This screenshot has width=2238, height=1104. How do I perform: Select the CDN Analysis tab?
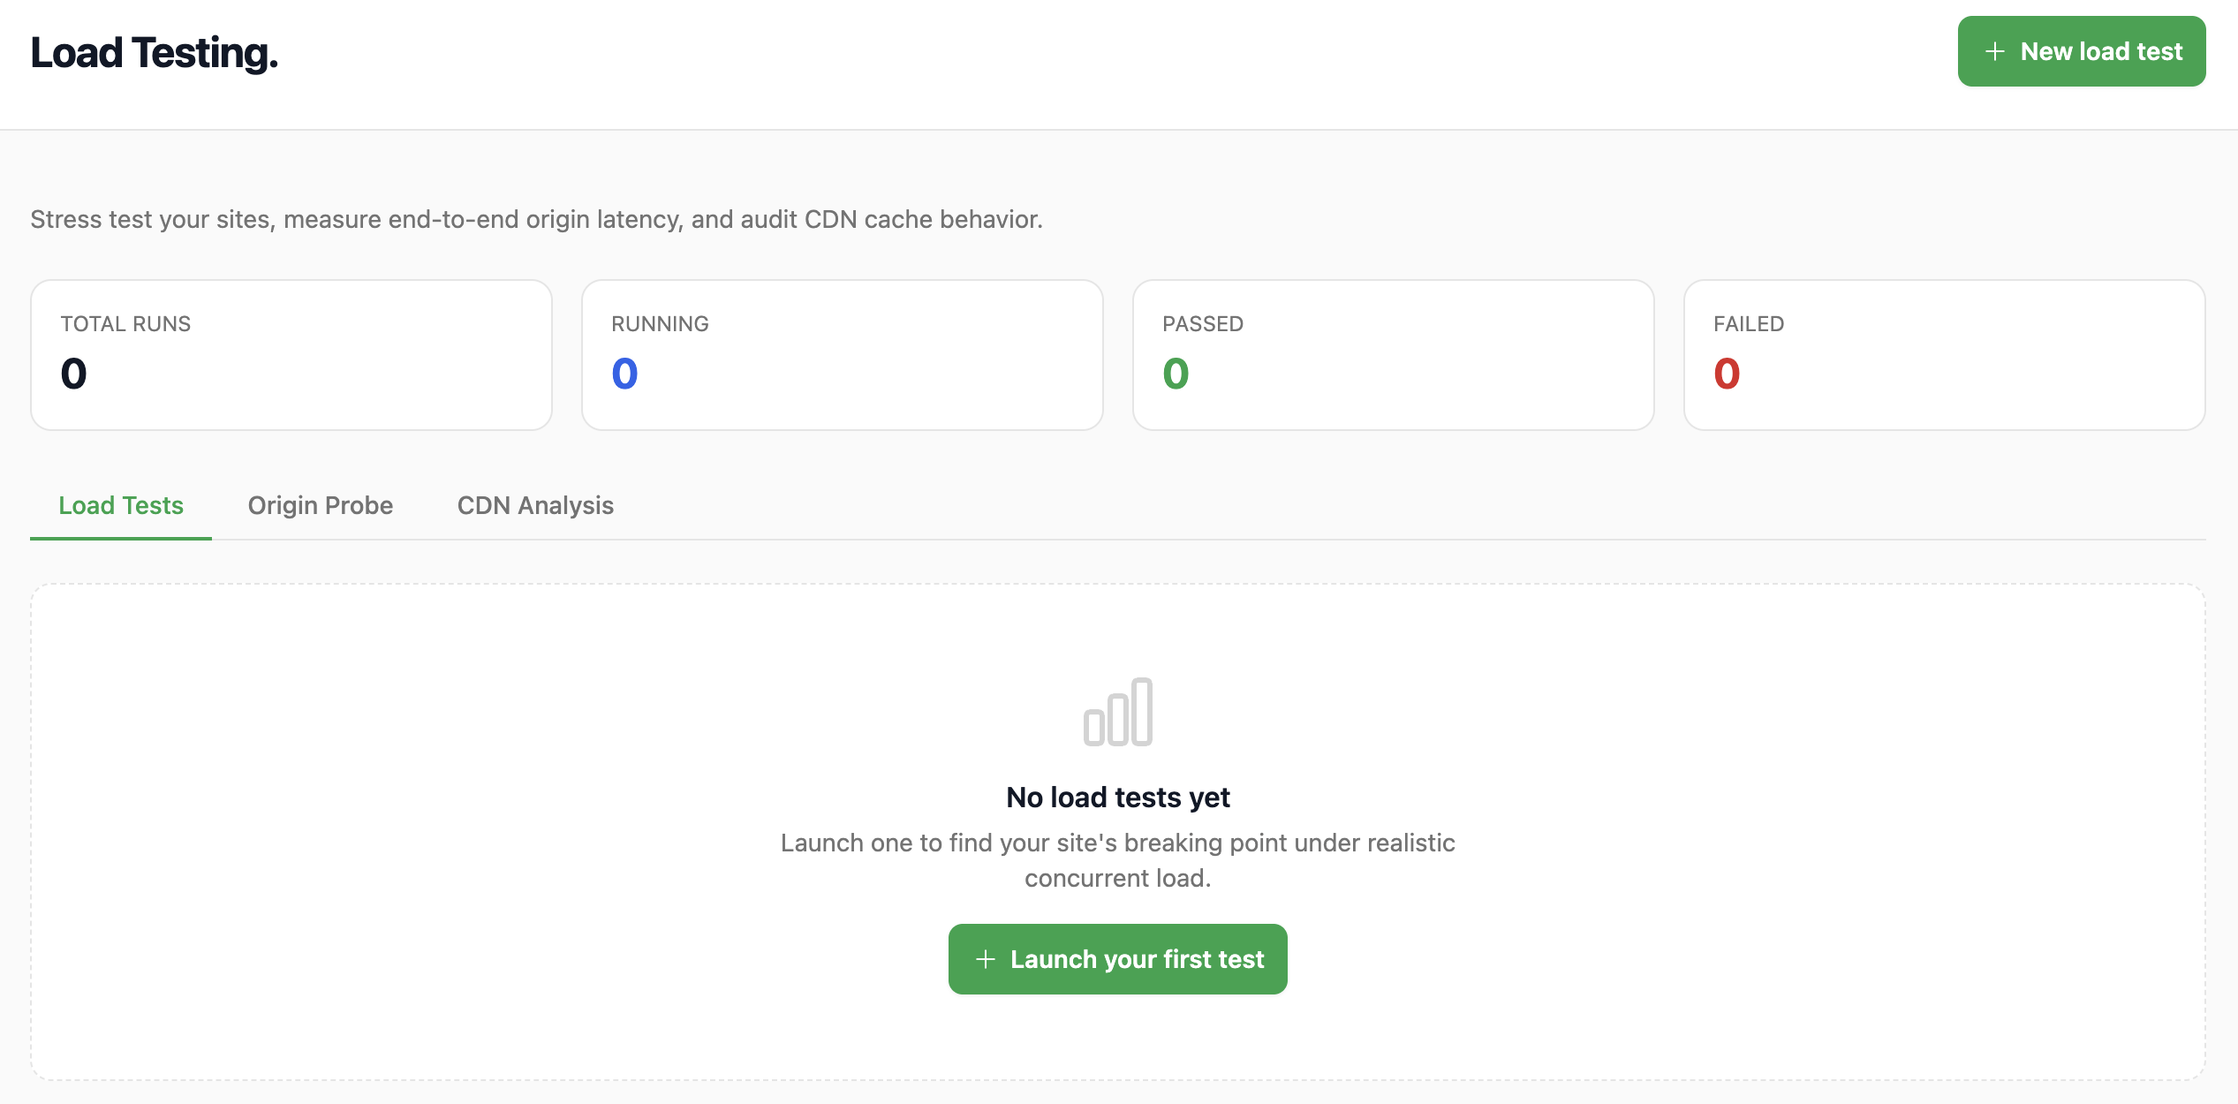pyautogui.click(x=535, y=505)
